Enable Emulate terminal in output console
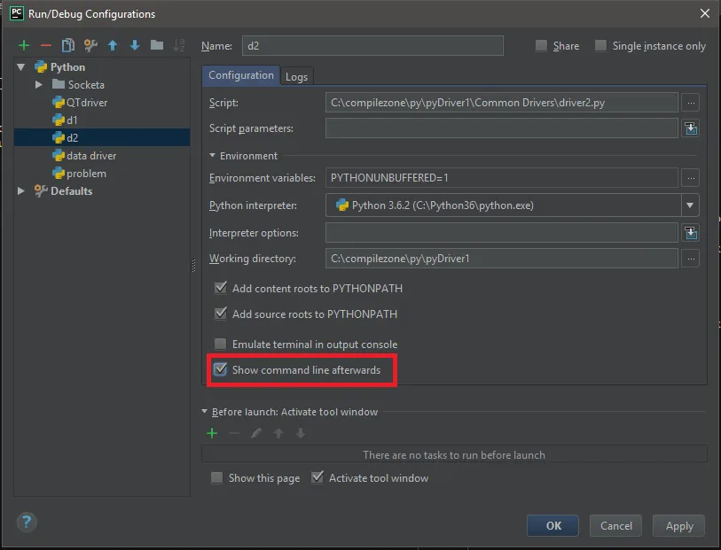This screenshot has height=550, width=721. click(221, 344)
